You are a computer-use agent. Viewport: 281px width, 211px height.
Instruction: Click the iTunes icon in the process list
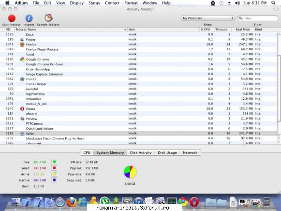pos(22,79)
